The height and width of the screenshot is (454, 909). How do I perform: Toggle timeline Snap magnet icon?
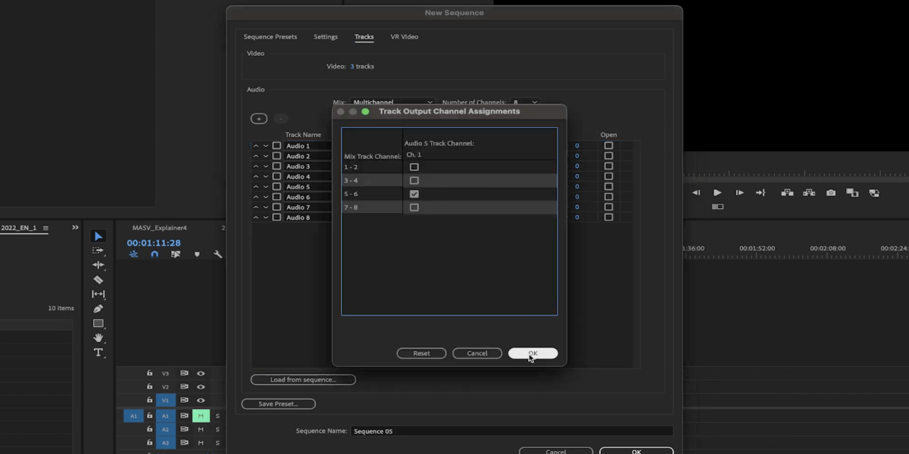tap(155, 255)
